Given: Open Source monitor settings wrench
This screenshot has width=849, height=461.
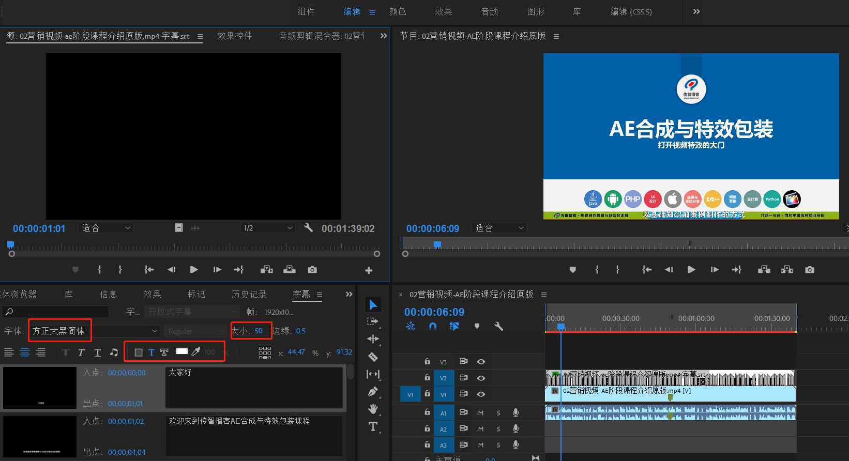Looking at the screenshot, I should click(309, 227).
